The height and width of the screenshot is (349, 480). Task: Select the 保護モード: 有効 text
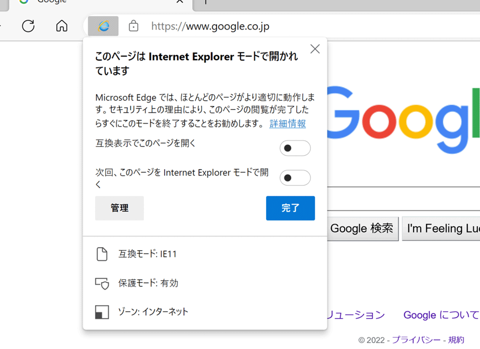pyautogui.click(x=148, y=283)
